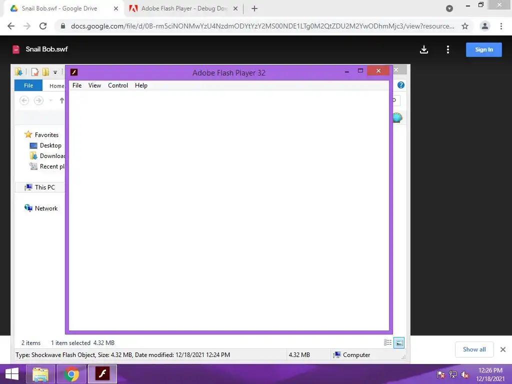Screen dimensions: 512x384
Task: Click the Sign in button
Action: [483, 49]
